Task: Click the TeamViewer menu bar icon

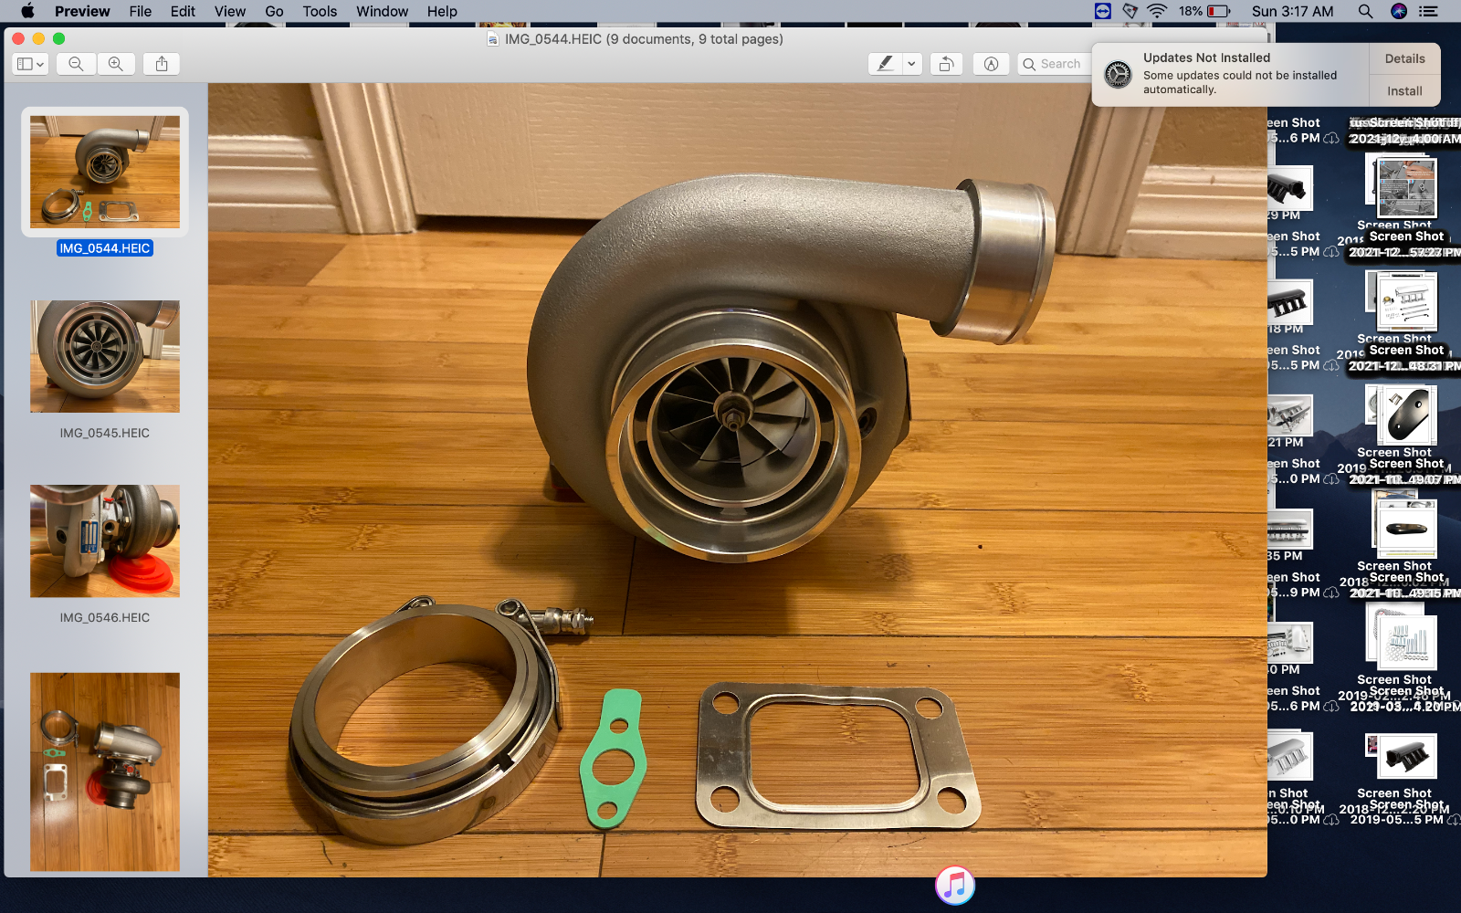Action: point(1103,11)
